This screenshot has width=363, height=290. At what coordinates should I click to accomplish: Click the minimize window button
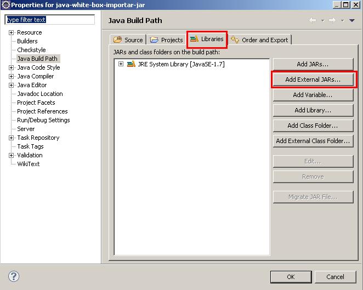tap(337, 4)
